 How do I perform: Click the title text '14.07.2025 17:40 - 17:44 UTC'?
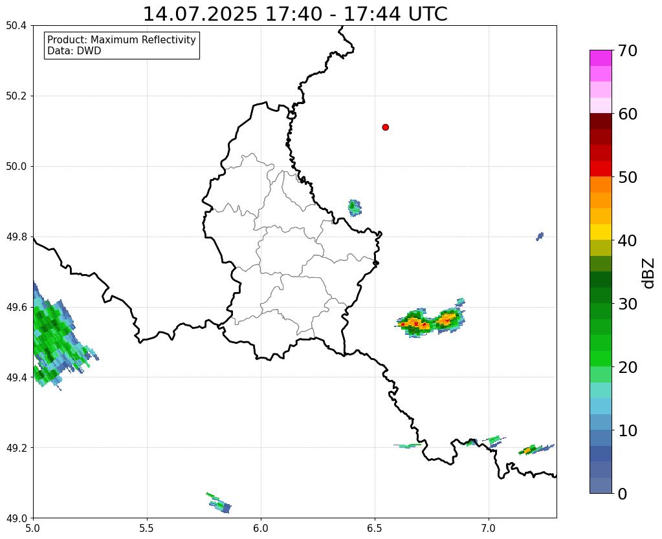pos(295,14)
